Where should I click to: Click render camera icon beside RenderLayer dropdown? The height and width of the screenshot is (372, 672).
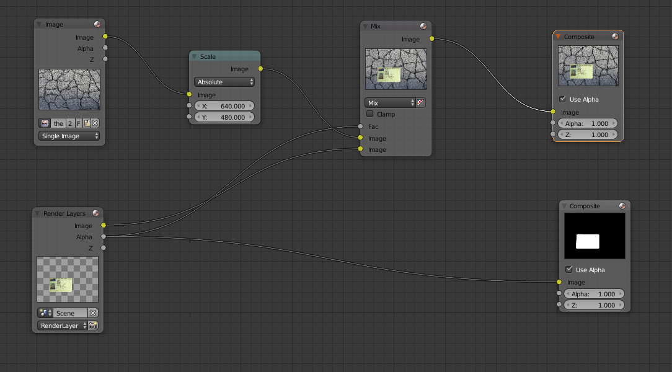(93, 325)
